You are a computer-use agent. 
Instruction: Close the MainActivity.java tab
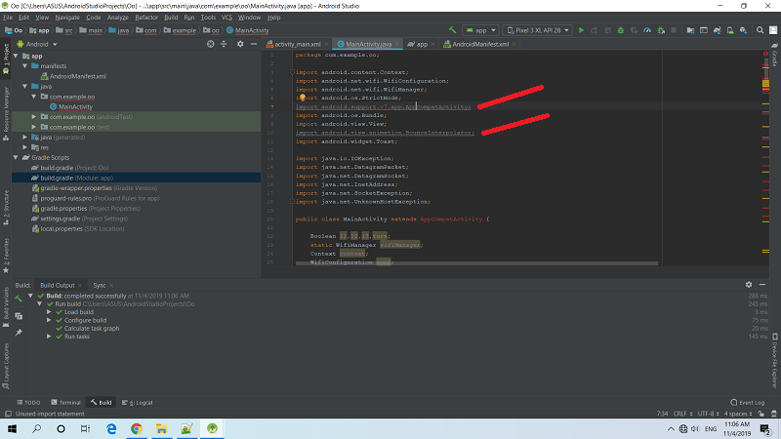(x=397, y=44)
